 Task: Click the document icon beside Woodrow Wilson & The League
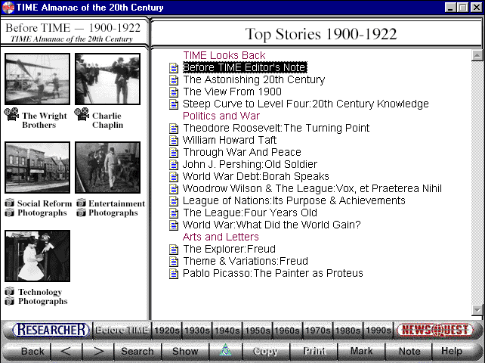coord(174,188)
